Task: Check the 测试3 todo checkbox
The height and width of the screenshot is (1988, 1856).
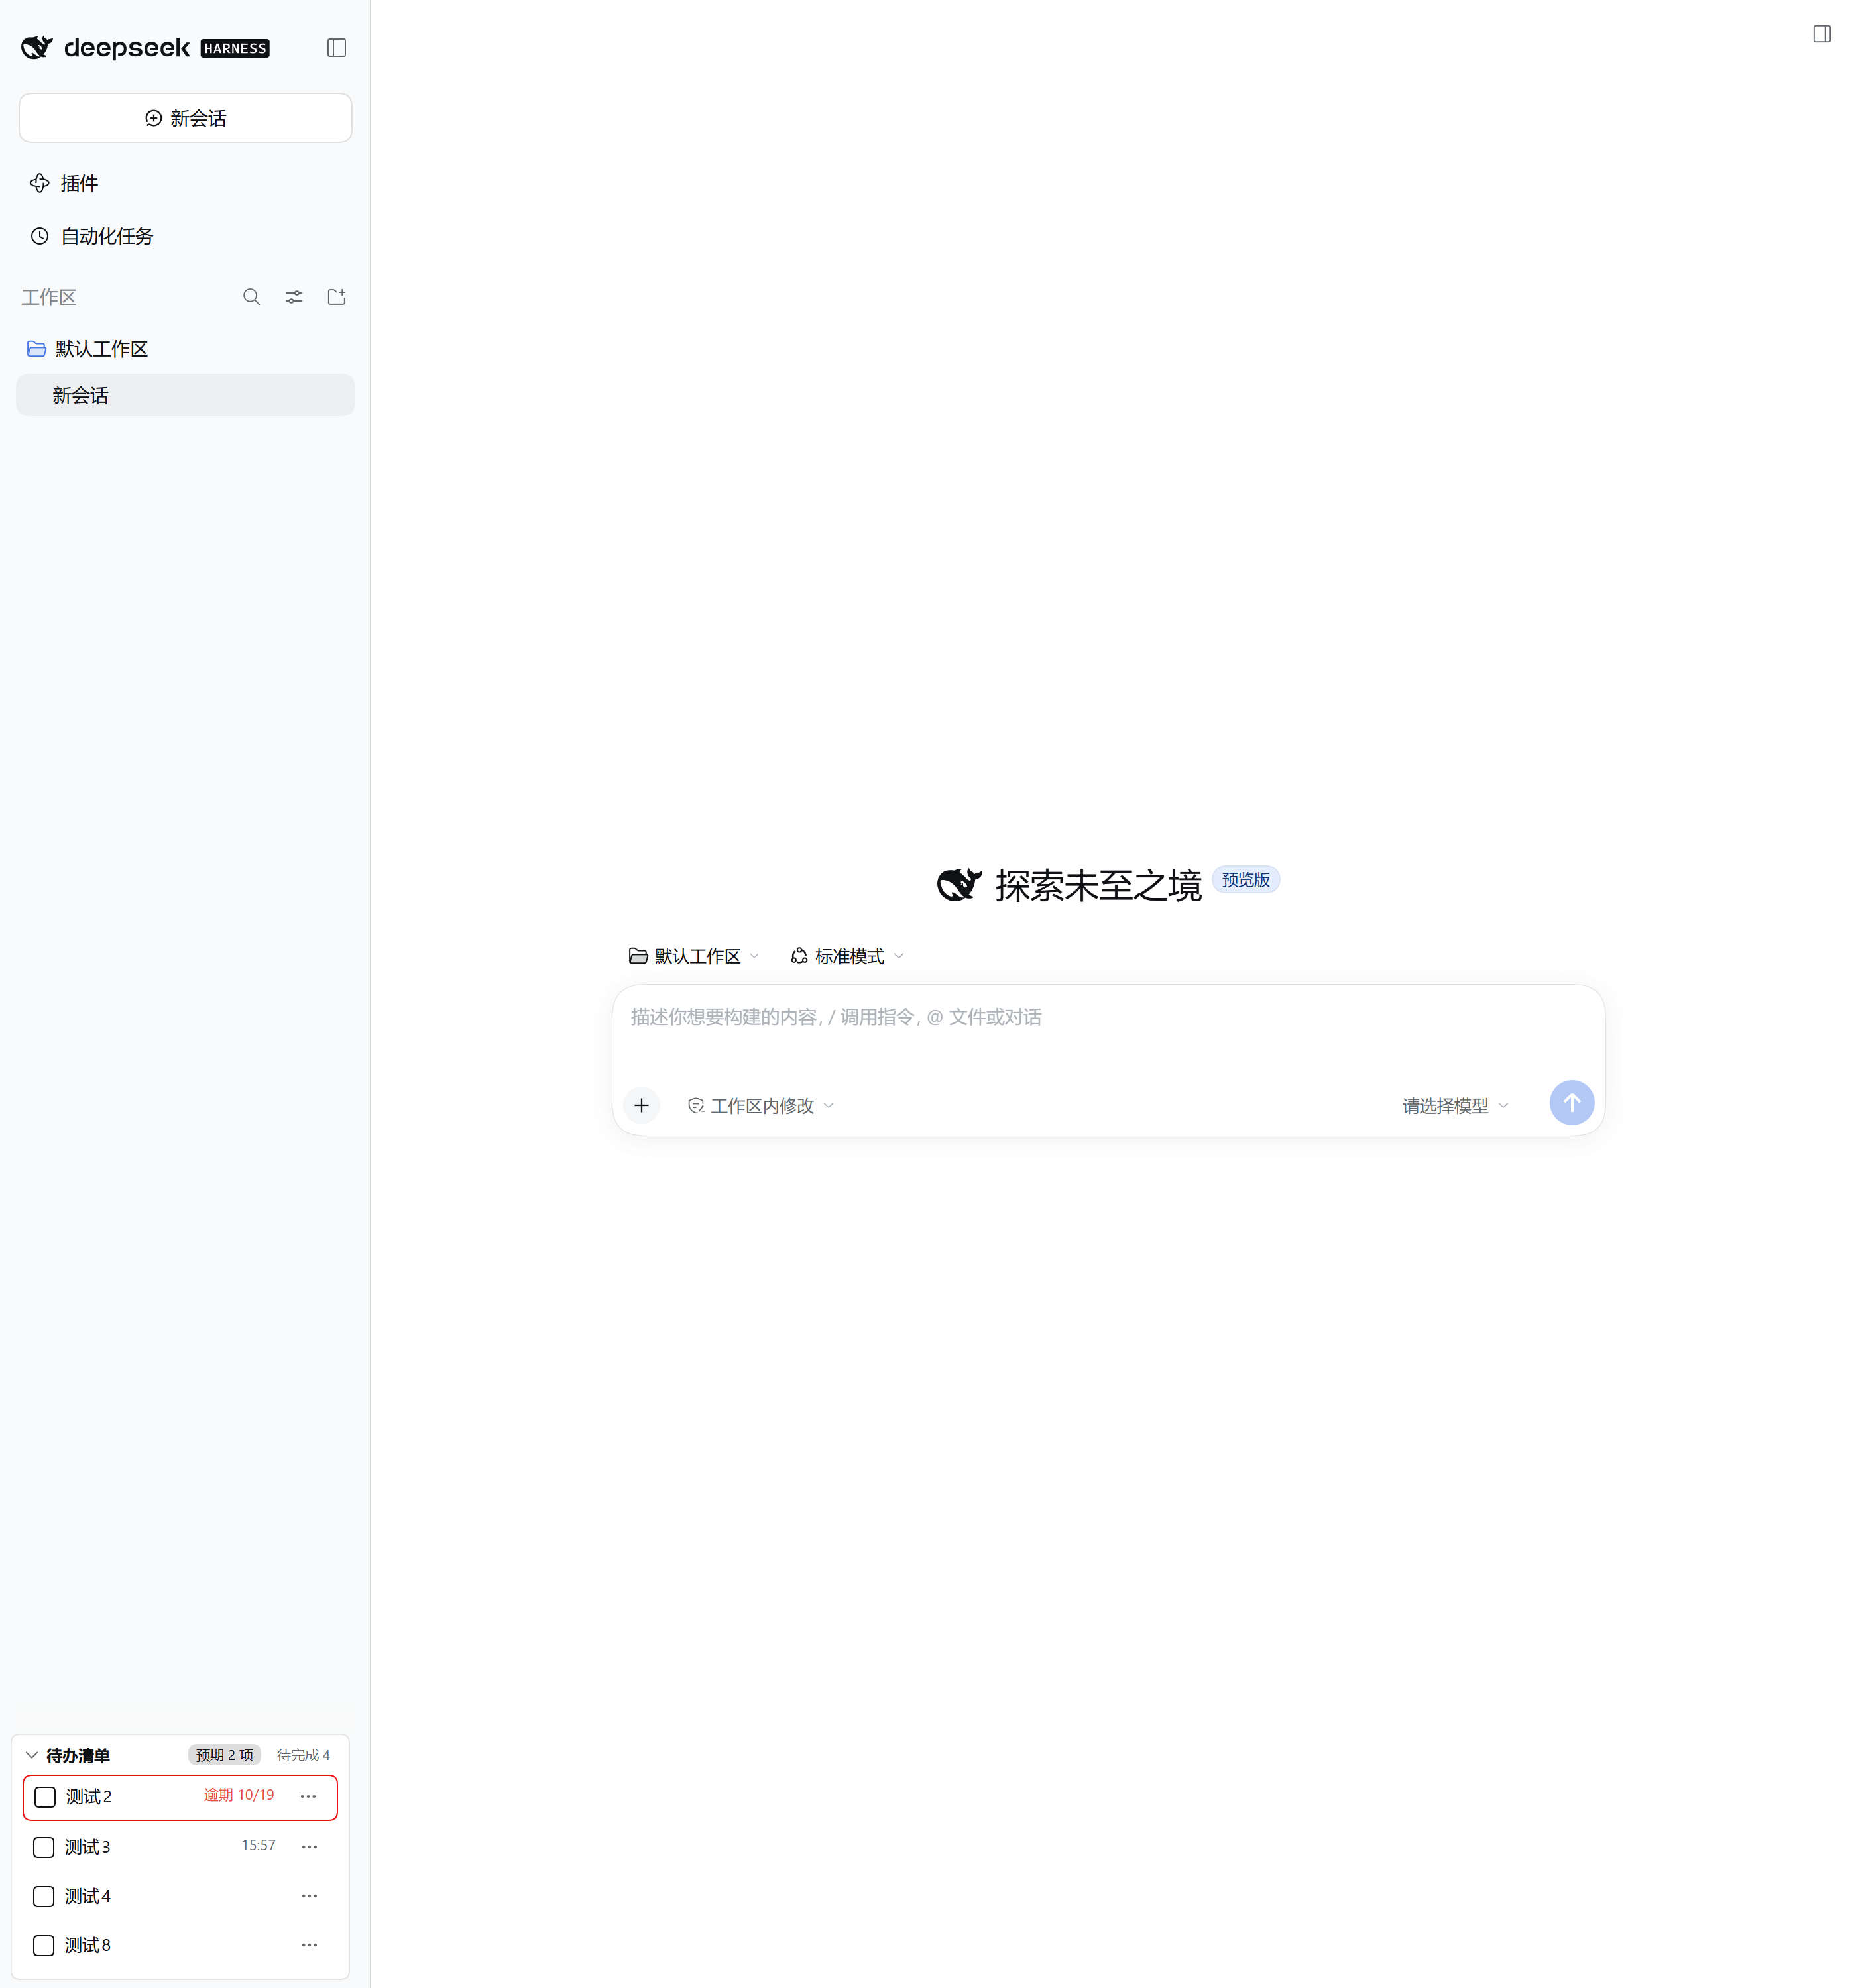Action: 44,1847
